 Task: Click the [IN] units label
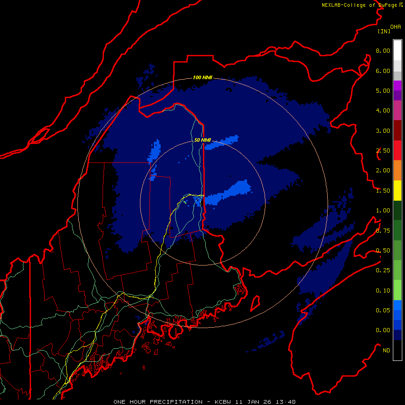(x=384, y=31)
